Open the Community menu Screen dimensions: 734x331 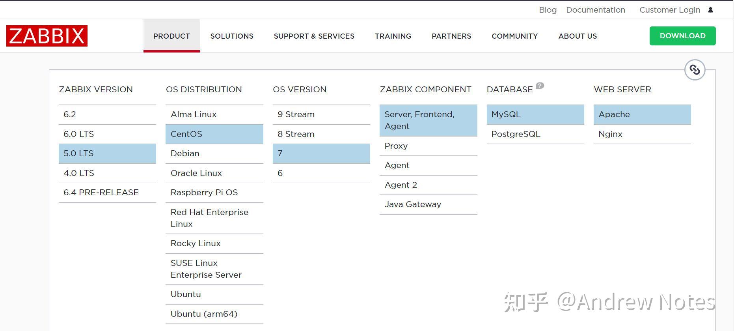(514, 36)
